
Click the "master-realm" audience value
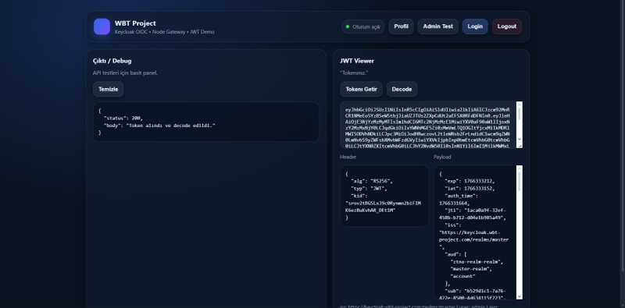471,268
